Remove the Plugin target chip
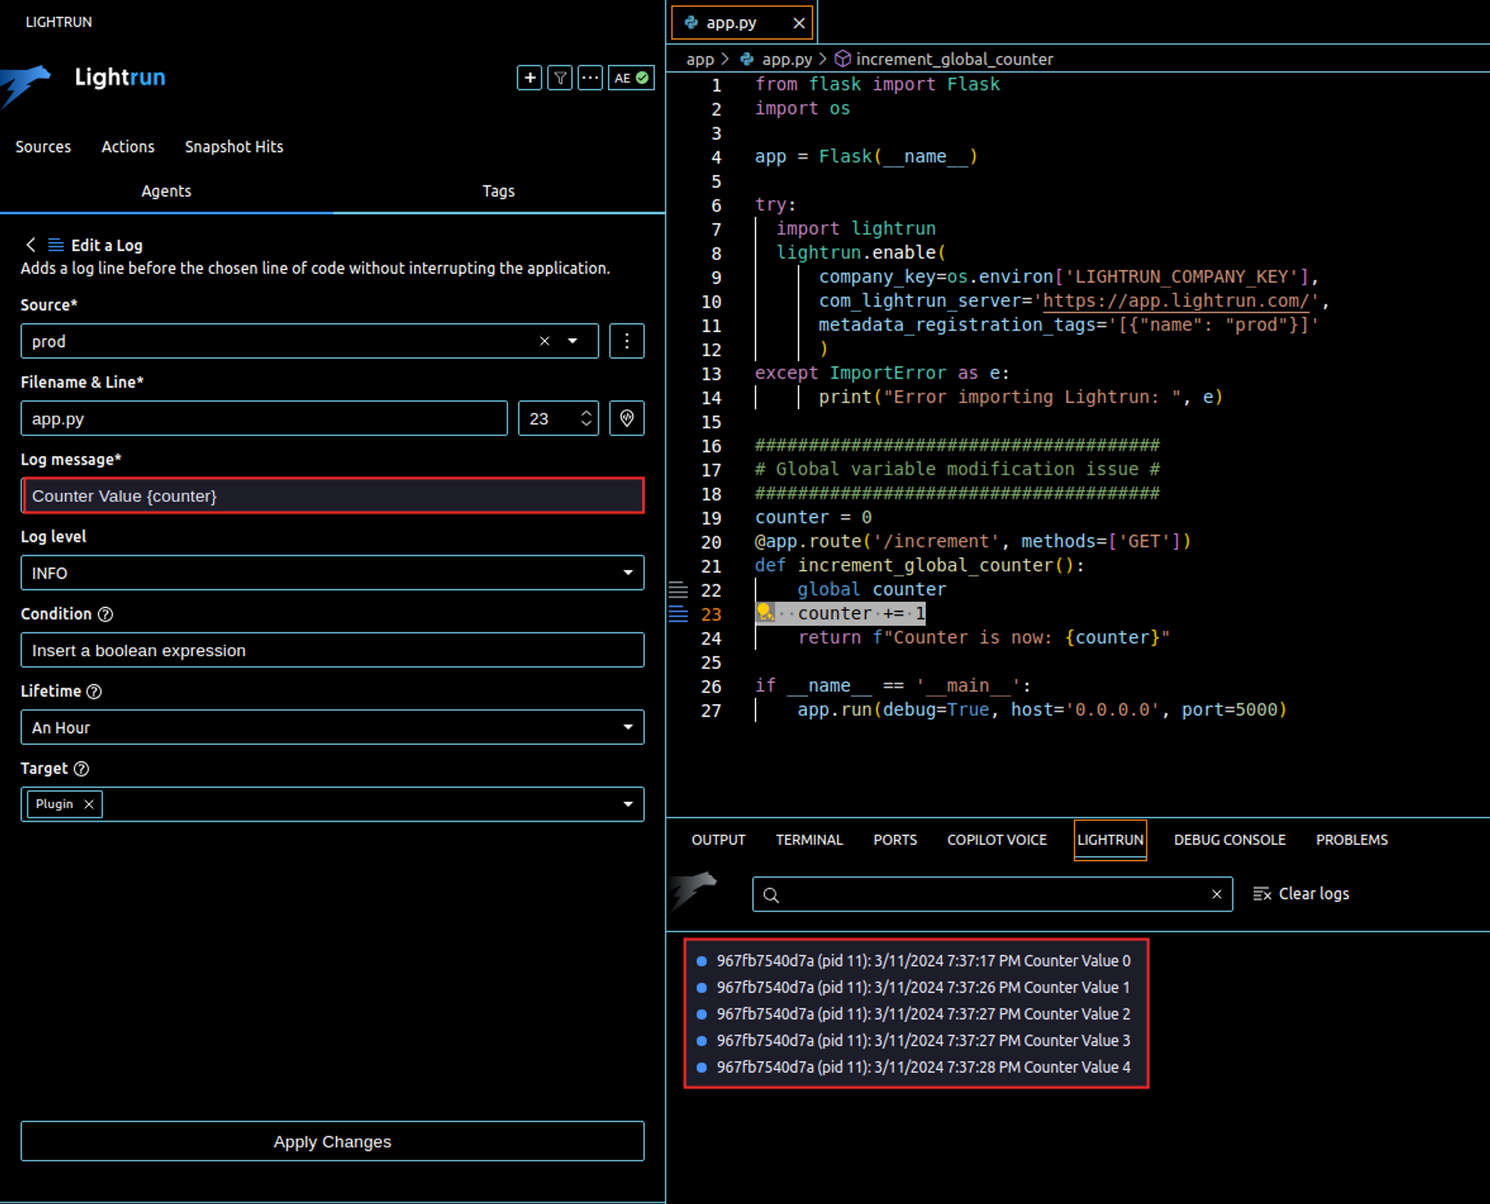Image resolution: width=1490 pixels, height=1204 pixels. pyautogui.click(x=89, y=804)
